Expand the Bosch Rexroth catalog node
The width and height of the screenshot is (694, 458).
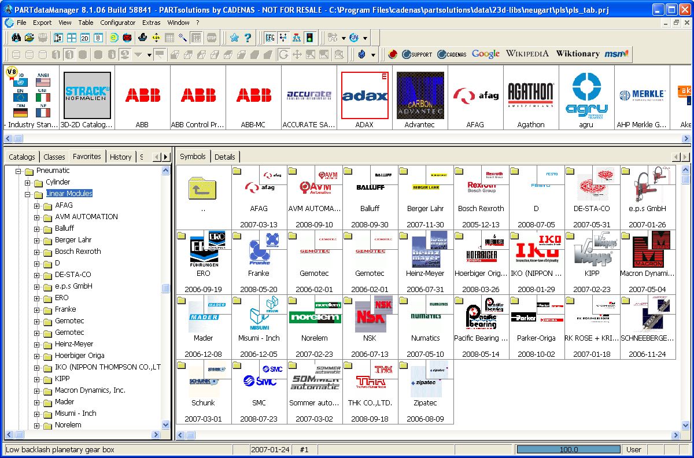(x=36, y=251)
